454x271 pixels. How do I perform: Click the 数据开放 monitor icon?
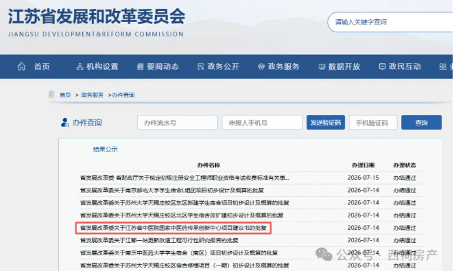click(322, 67)
